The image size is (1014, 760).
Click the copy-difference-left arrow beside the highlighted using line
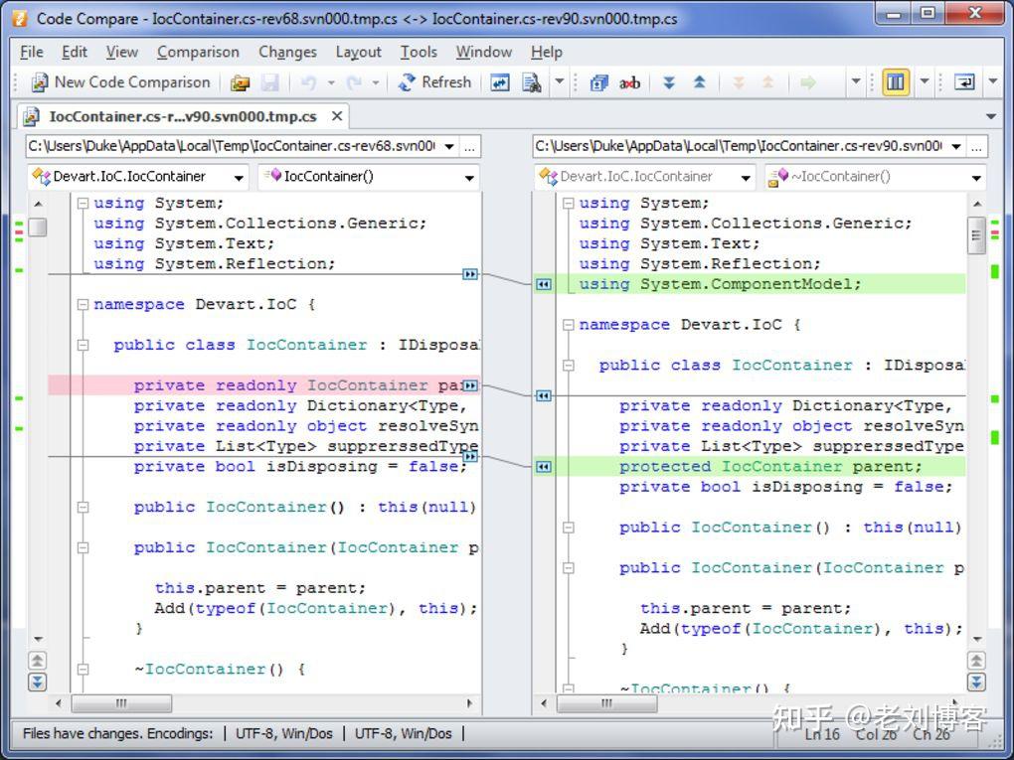[x=543, y=284]
